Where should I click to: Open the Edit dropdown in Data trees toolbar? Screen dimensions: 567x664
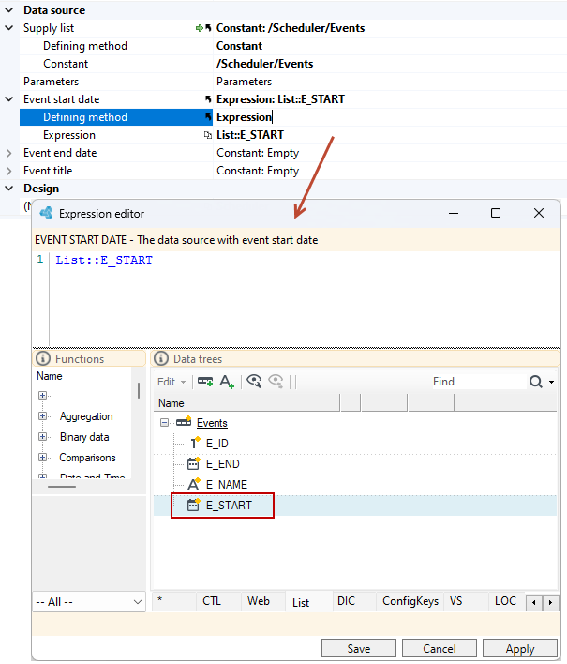tap(172, 382)
